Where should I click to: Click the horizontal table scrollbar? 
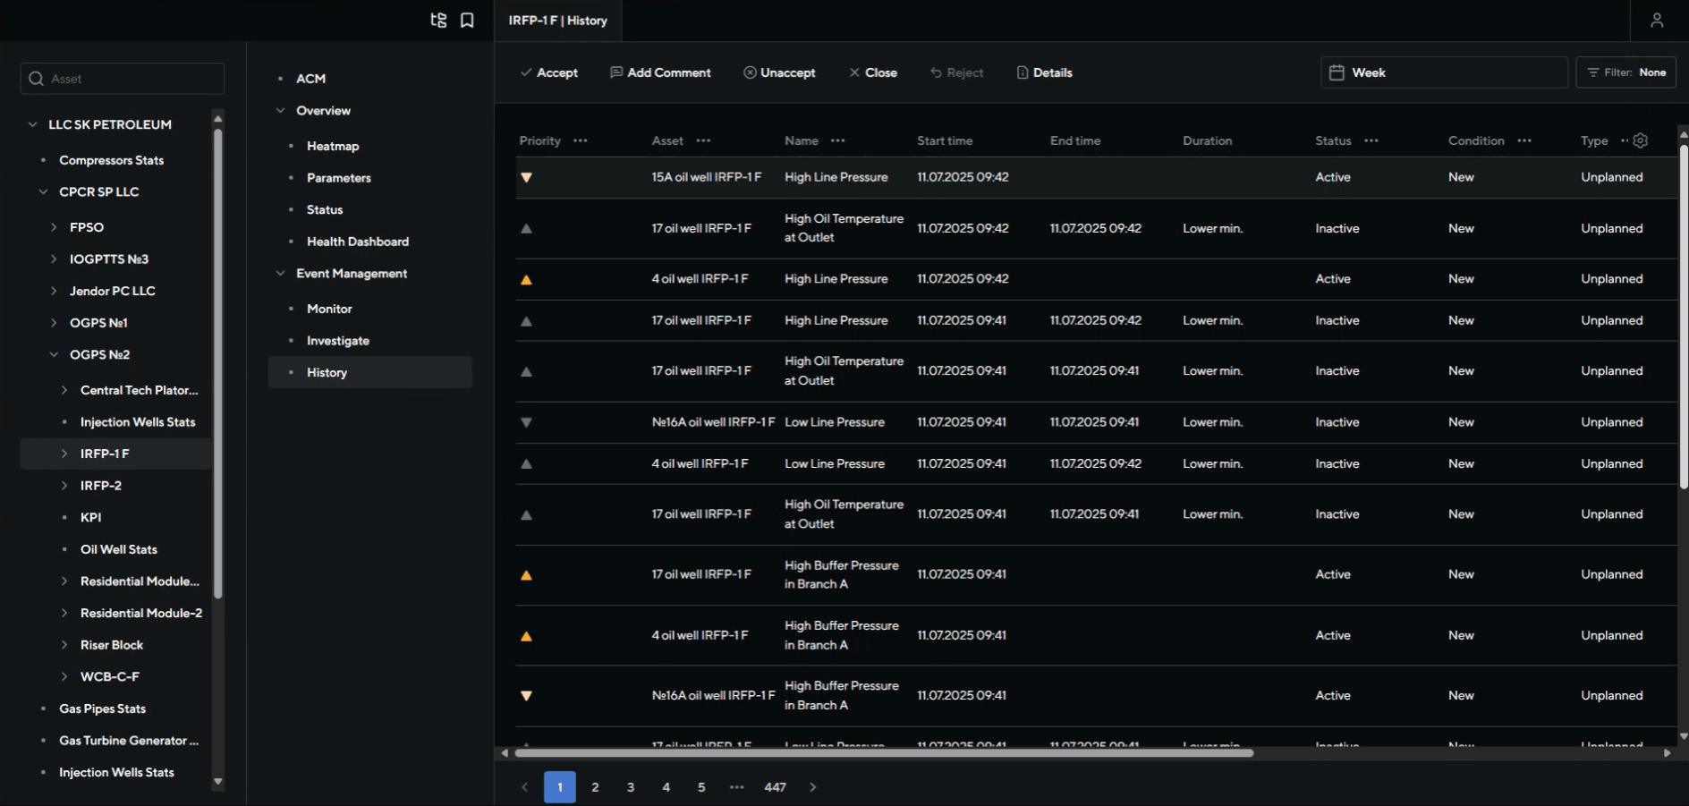(884, 753)
